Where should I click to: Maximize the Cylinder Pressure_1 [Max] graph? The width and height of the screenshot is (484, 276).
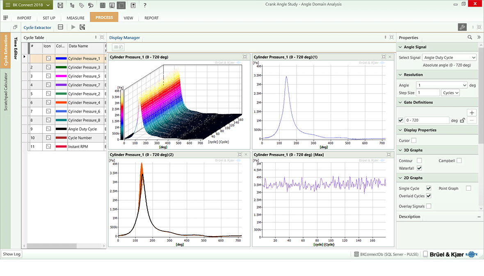coord(388,155)
